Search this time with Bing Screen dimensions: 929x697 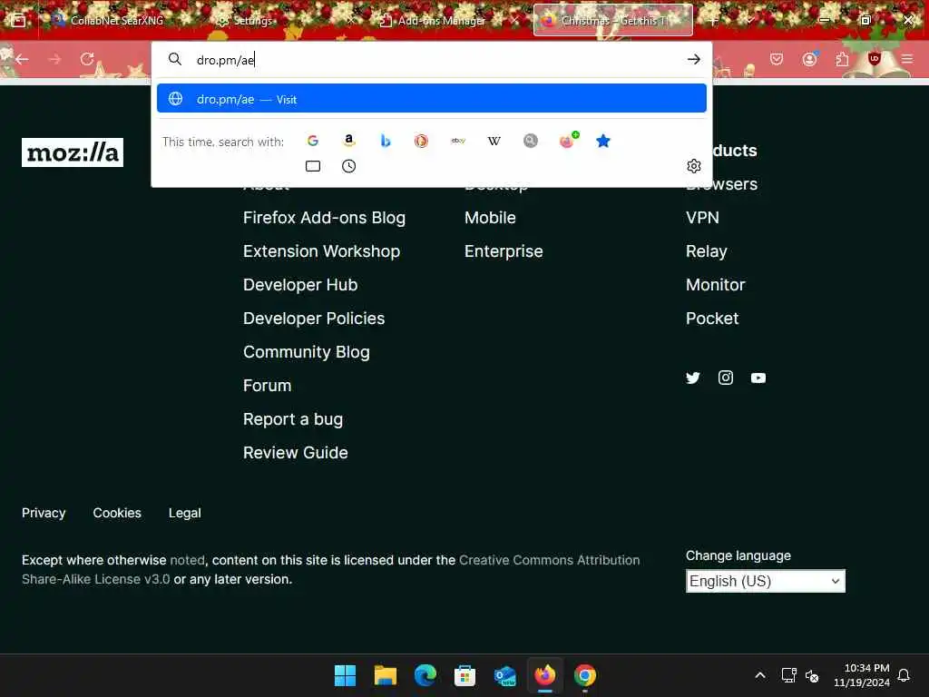coord(385,141)
